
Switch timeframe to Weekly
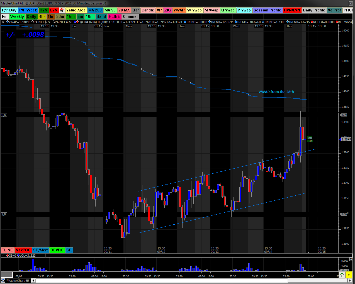tap(17, 16)
